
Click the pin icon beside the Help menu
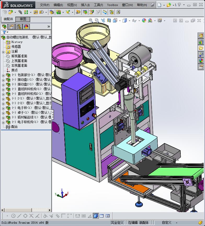point(152,5)
